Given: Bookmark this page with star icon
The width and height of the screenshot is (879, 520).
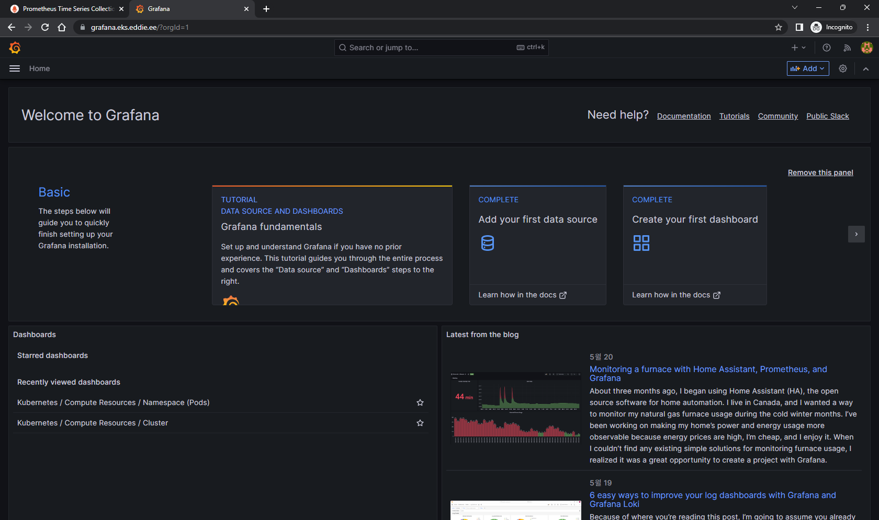Looking at the screenshot, I should (x=779, y=27).
